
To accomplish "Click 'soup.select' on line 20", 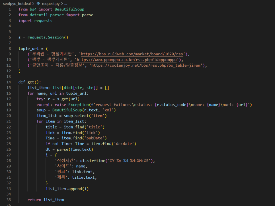I will 76,116.
